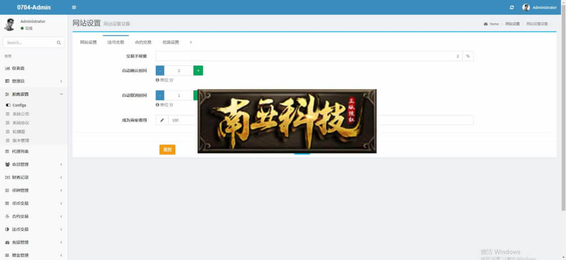Click the plus tab to add settings
This screenshot has width=566, height=260.
(191, 42)
